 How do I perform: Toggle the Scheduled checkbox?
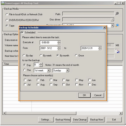[22, 32]
